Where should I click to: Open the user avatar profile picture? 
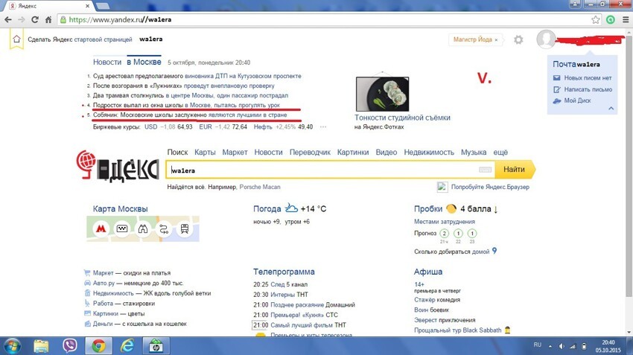click(x=546, y=39)
